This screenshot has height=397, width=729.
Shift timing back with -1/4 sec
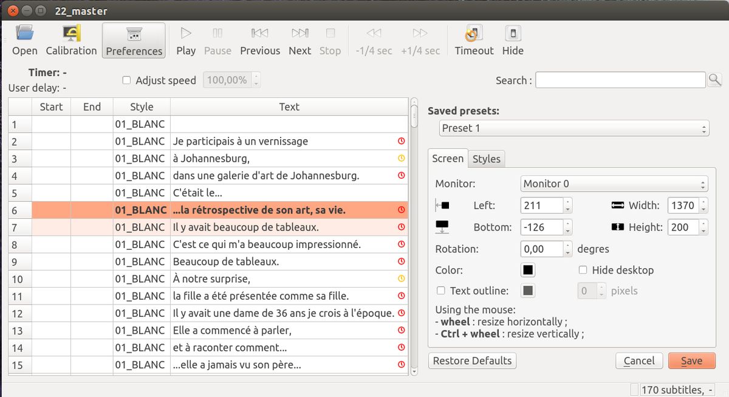[373, 40]
